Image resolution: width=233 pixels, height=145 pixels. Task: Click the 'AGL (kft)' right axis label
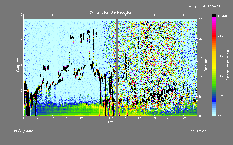206,65
